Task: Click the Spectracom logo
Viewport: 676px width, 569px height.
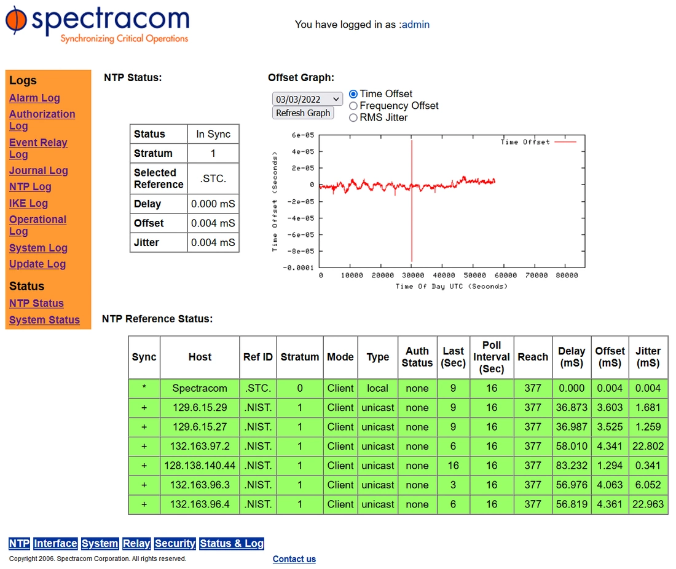Action: click(x=98, y=25)
